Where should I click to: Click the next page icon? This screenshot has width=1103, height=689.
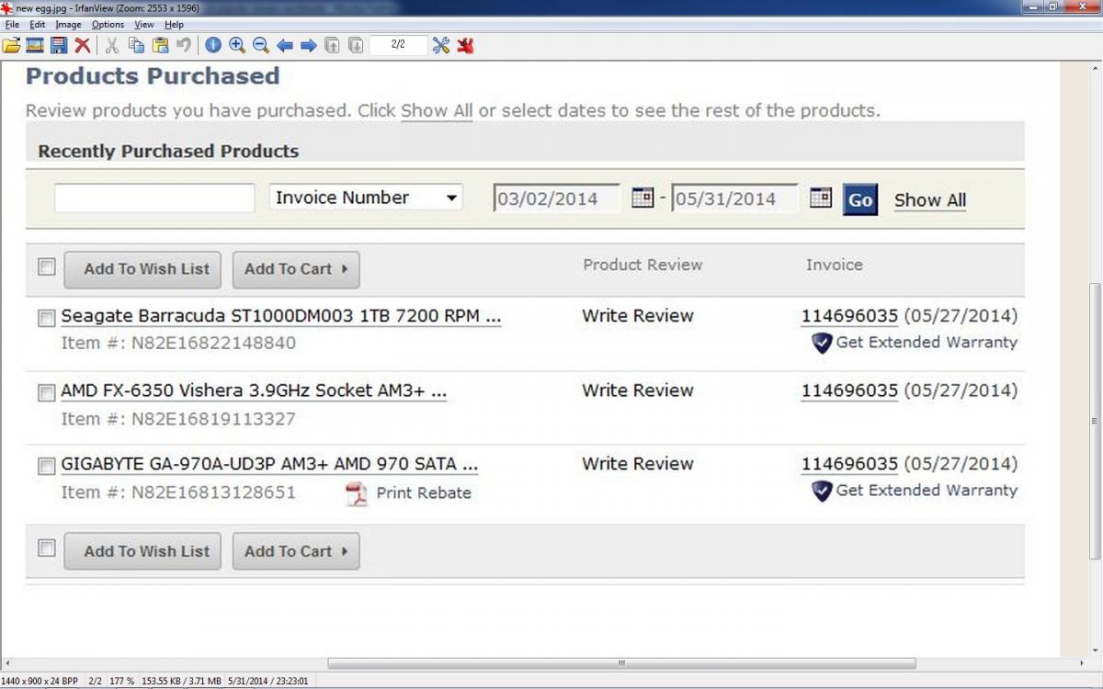coord(357,45)
